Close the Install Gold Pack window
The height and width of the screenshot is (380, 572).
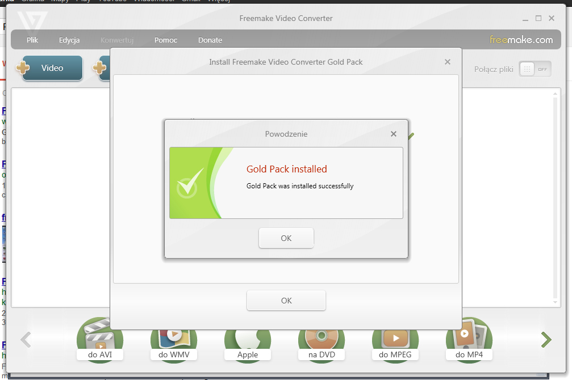click(447, 62)
